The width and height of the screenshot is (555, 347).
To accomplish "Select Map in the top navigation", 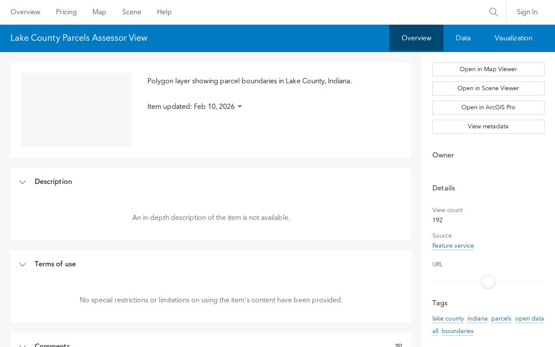I will click(99, 12).
